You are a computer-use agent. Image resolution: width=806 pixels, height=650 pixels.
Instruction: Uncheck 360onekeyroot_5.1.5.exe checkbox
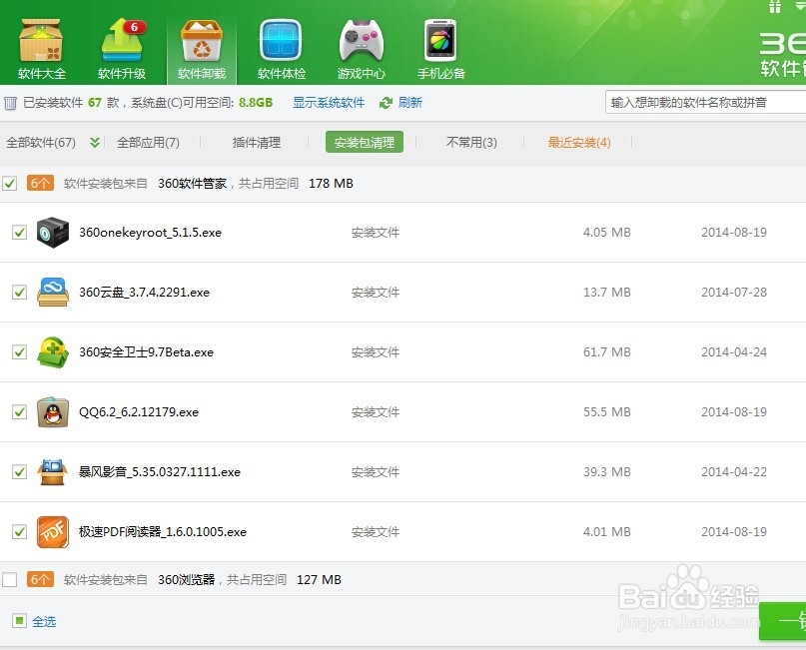point(19,233)
